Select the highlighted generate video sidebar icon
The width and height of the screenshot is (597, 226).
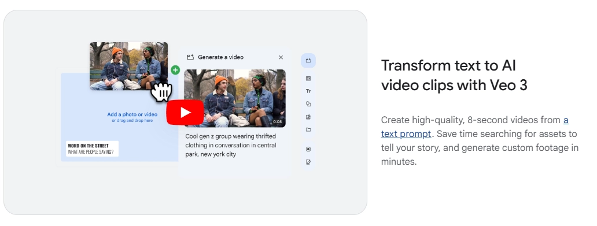coord(308,61)
